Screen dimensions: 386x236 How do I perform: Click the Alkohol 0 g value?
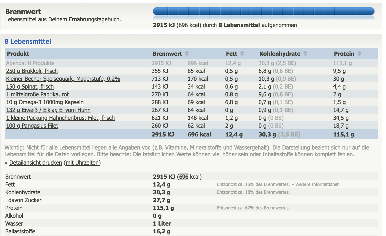[157, 216]
